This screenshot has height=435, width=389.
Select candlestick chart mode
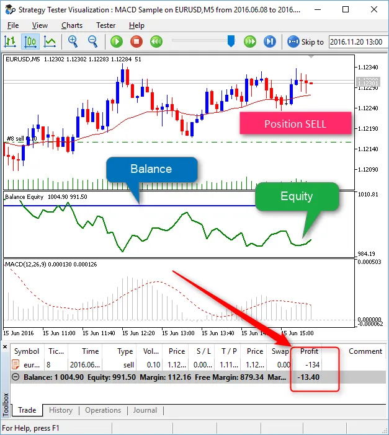30,42
